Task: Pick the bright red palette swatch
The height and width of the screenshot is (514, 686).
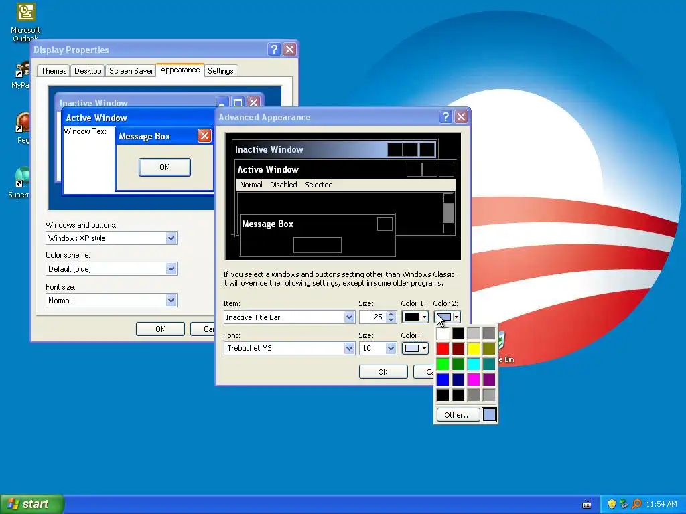Action: (443, 349)
